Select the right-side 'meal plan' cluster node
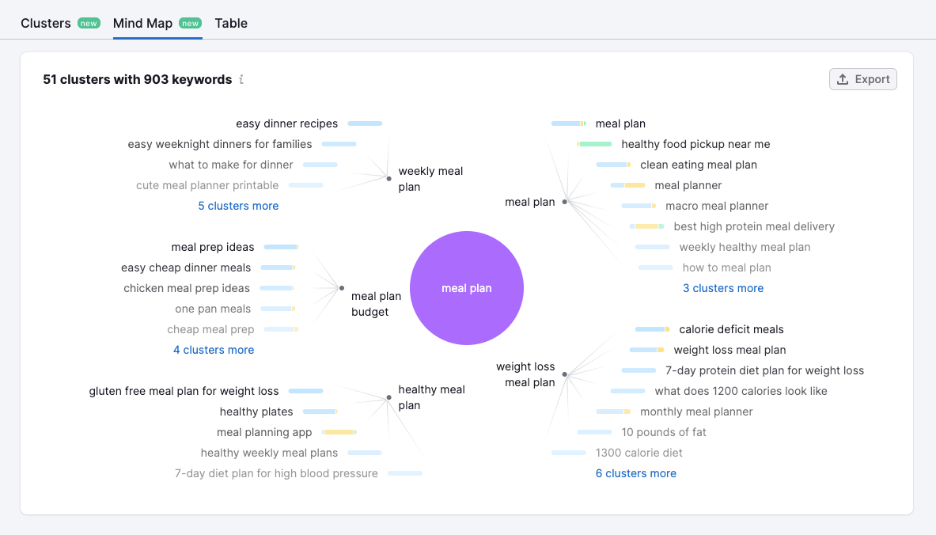The width and height of the screenshot is (936, 535). pyautogui.click(x=563, y=202)
